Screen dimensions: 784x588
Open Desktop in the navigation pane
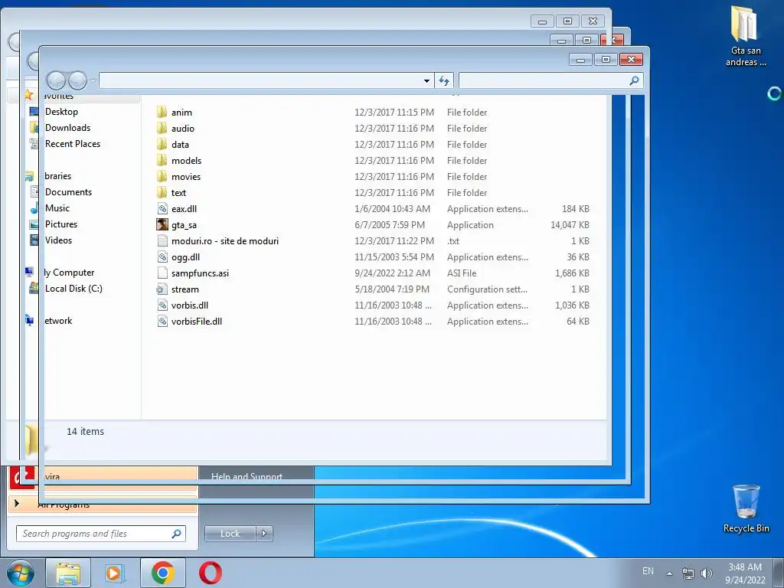coord(61,112)
